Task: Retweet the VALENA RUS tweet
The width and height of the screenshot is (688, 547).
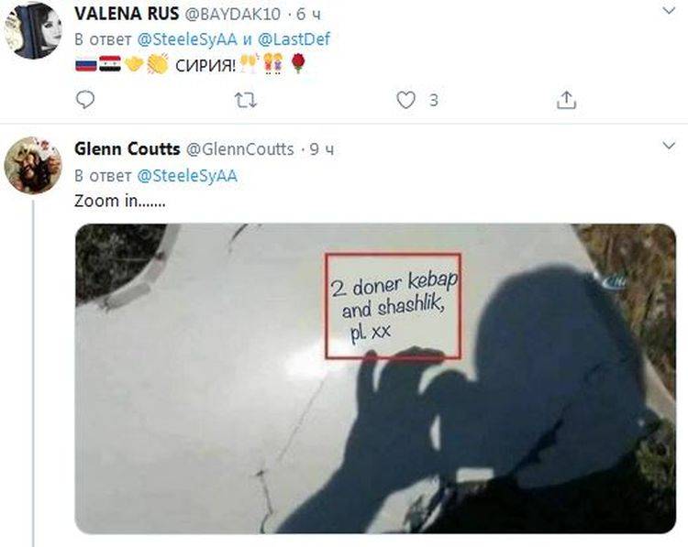Action: point(246,101)
